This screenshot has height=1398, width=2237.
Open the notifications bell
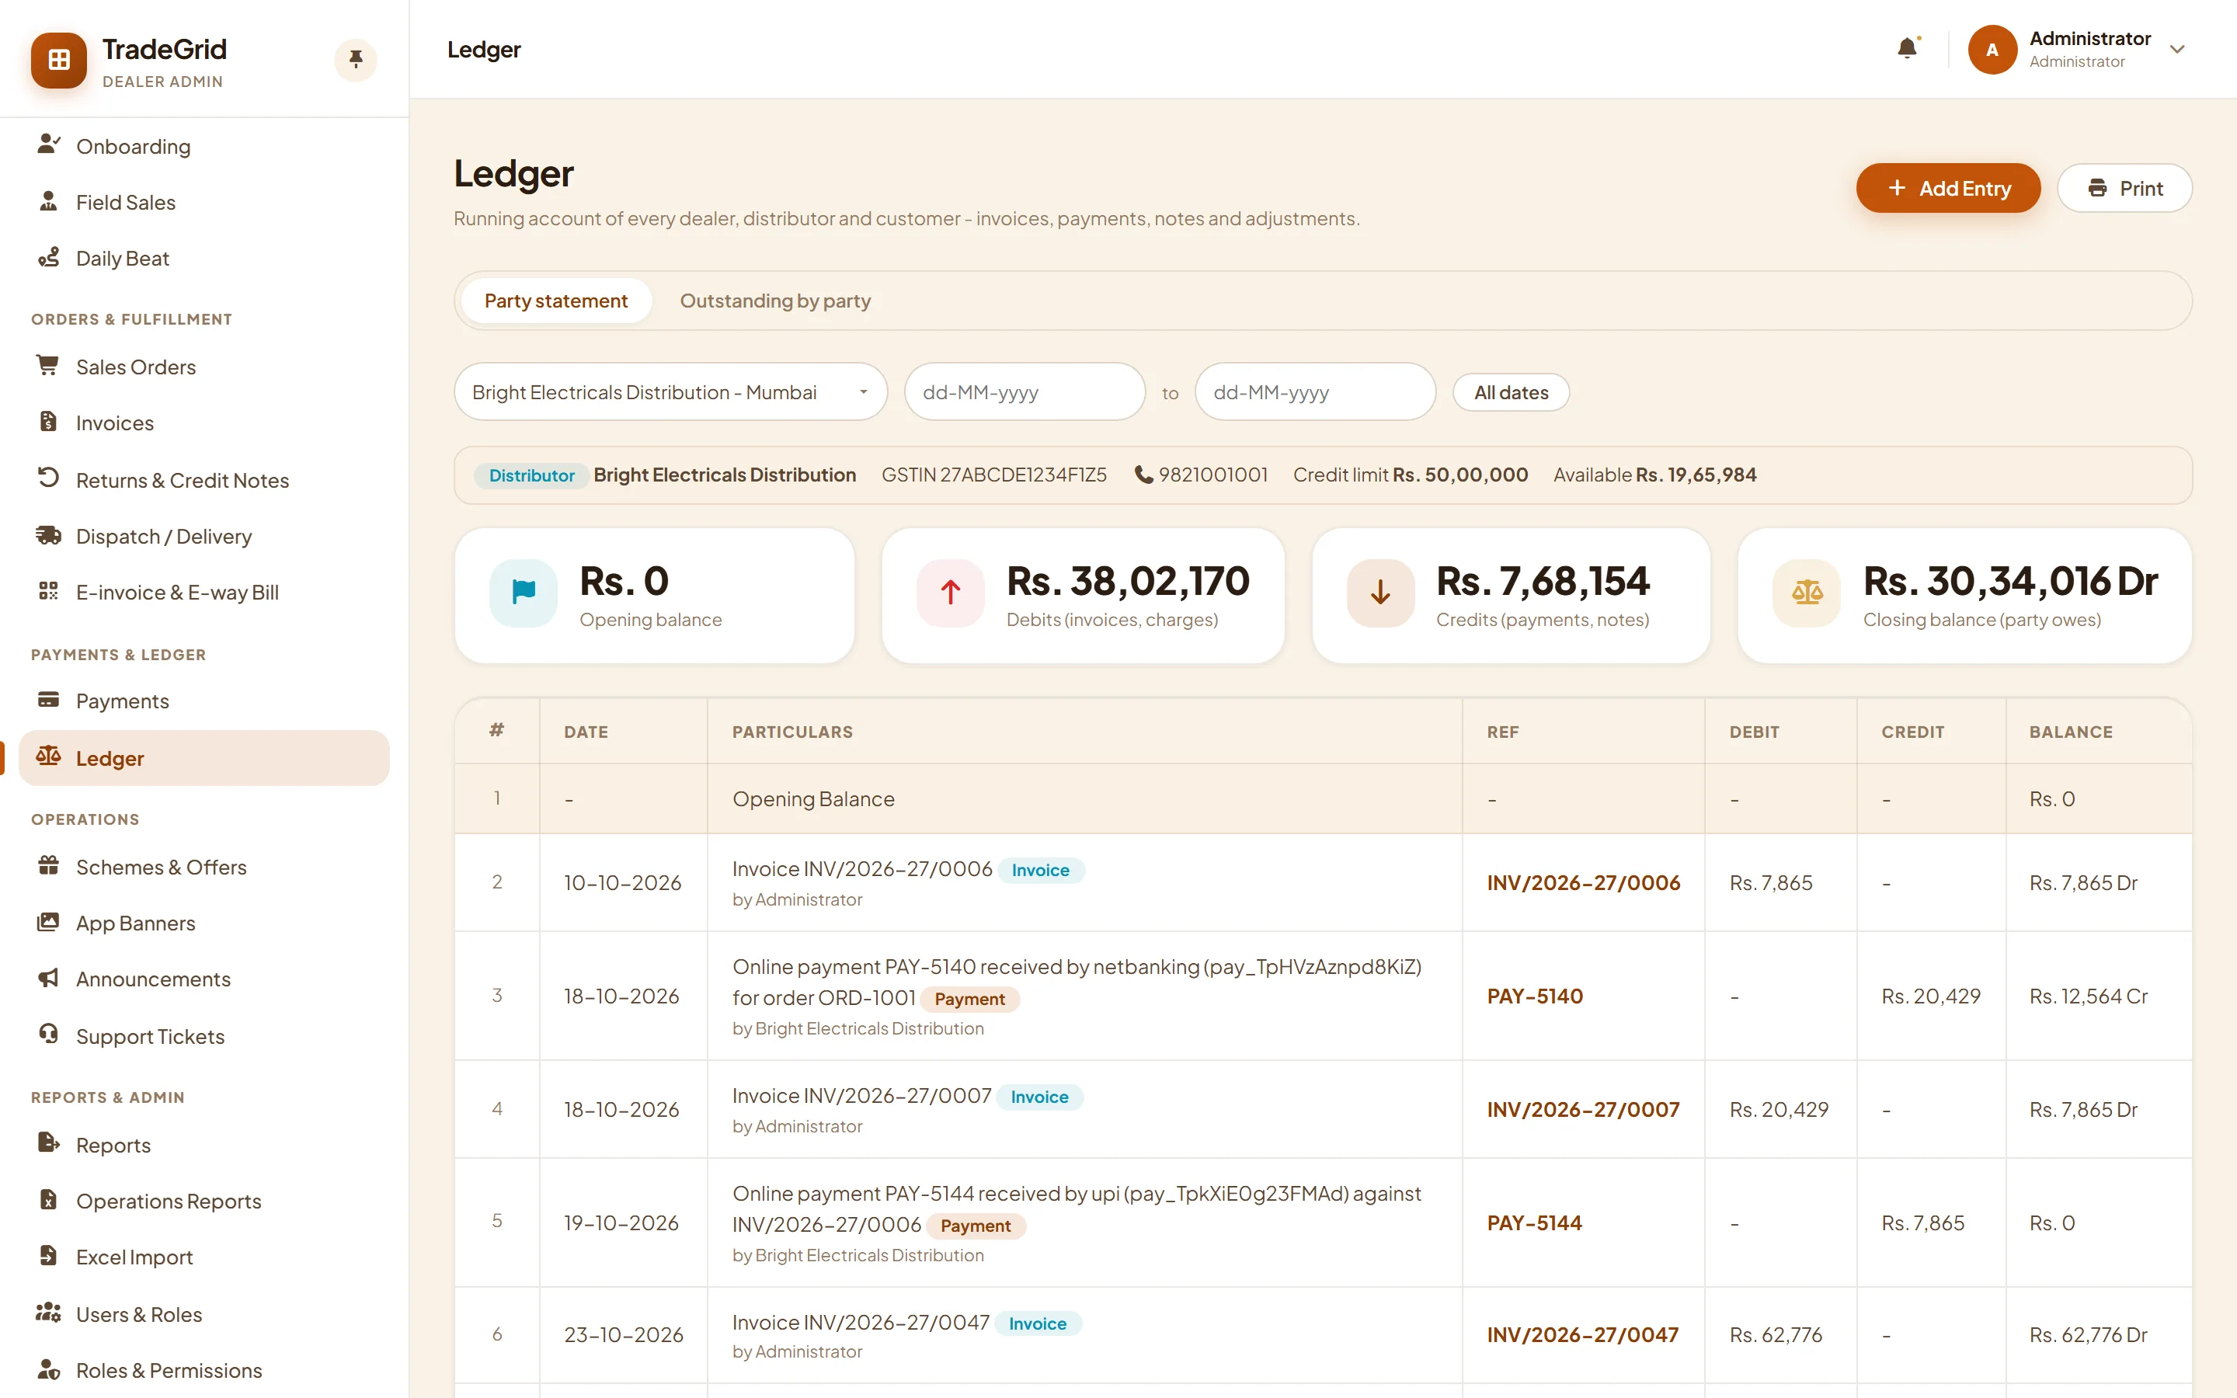coord(1907,49)
